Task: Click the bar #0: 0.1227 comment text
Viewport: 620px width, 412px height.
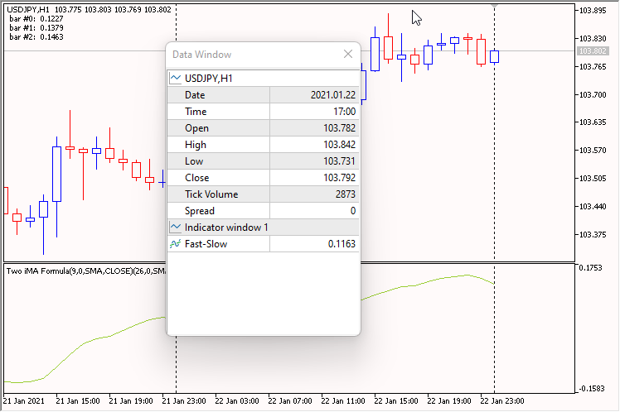Action: point(36,18)
